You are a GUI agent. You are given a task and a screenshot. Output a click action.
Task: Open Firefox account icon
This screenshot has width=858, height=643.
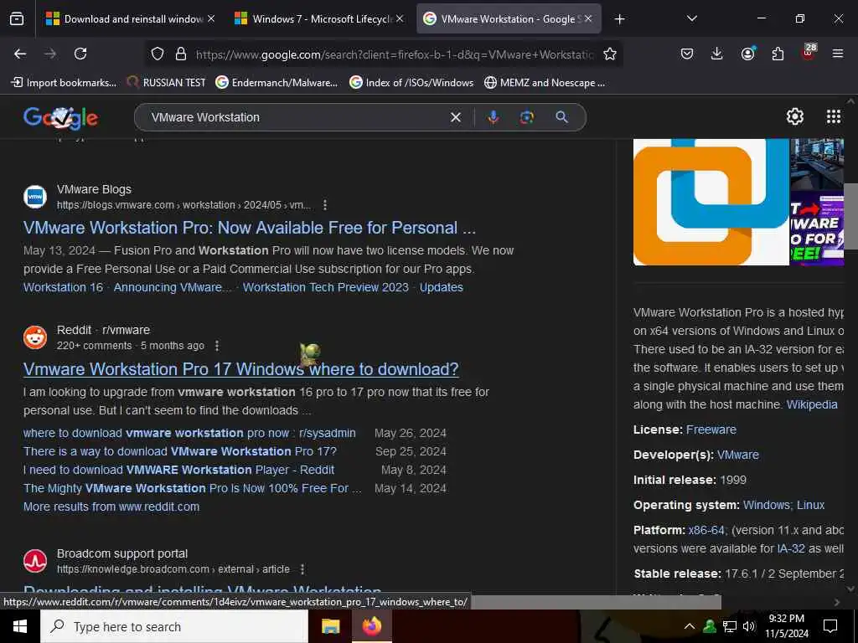(x=747, y=54)
